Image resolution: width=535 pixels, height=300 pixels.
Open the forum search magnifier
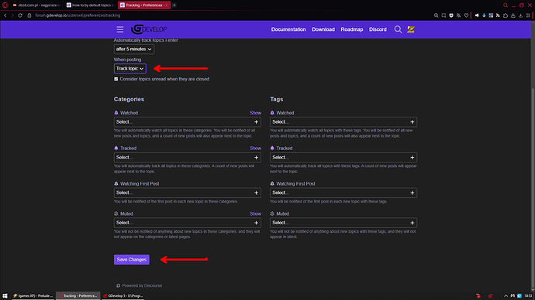[398, 29]
